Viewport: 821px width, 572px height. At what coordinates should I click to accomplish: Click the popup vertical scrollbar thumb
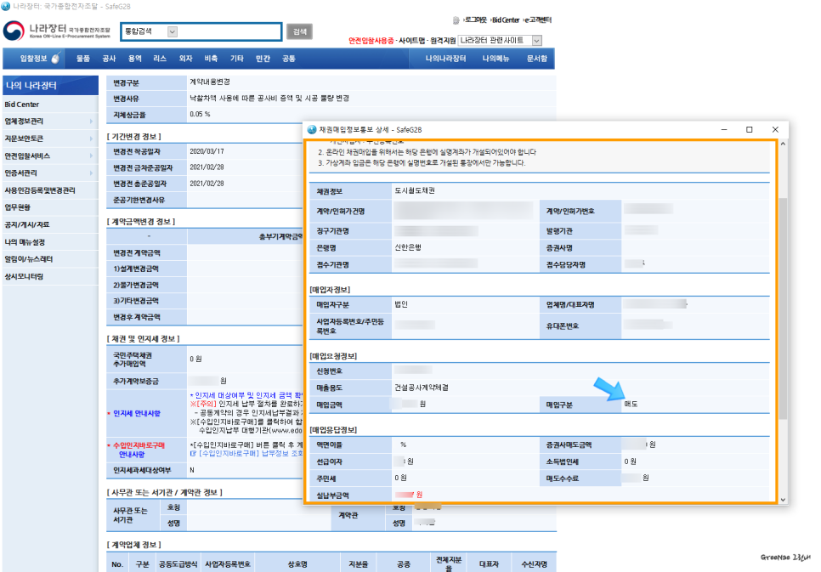tap(783, 309)
